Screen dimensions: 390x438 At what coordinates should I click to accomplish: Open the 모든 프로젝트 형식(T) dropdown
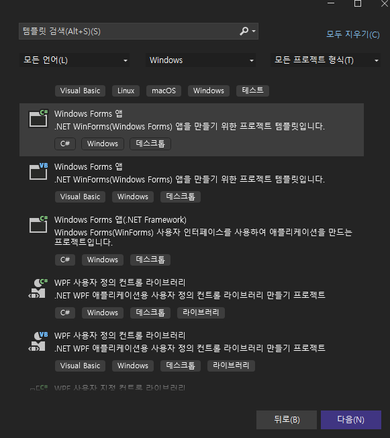(326, 60)
